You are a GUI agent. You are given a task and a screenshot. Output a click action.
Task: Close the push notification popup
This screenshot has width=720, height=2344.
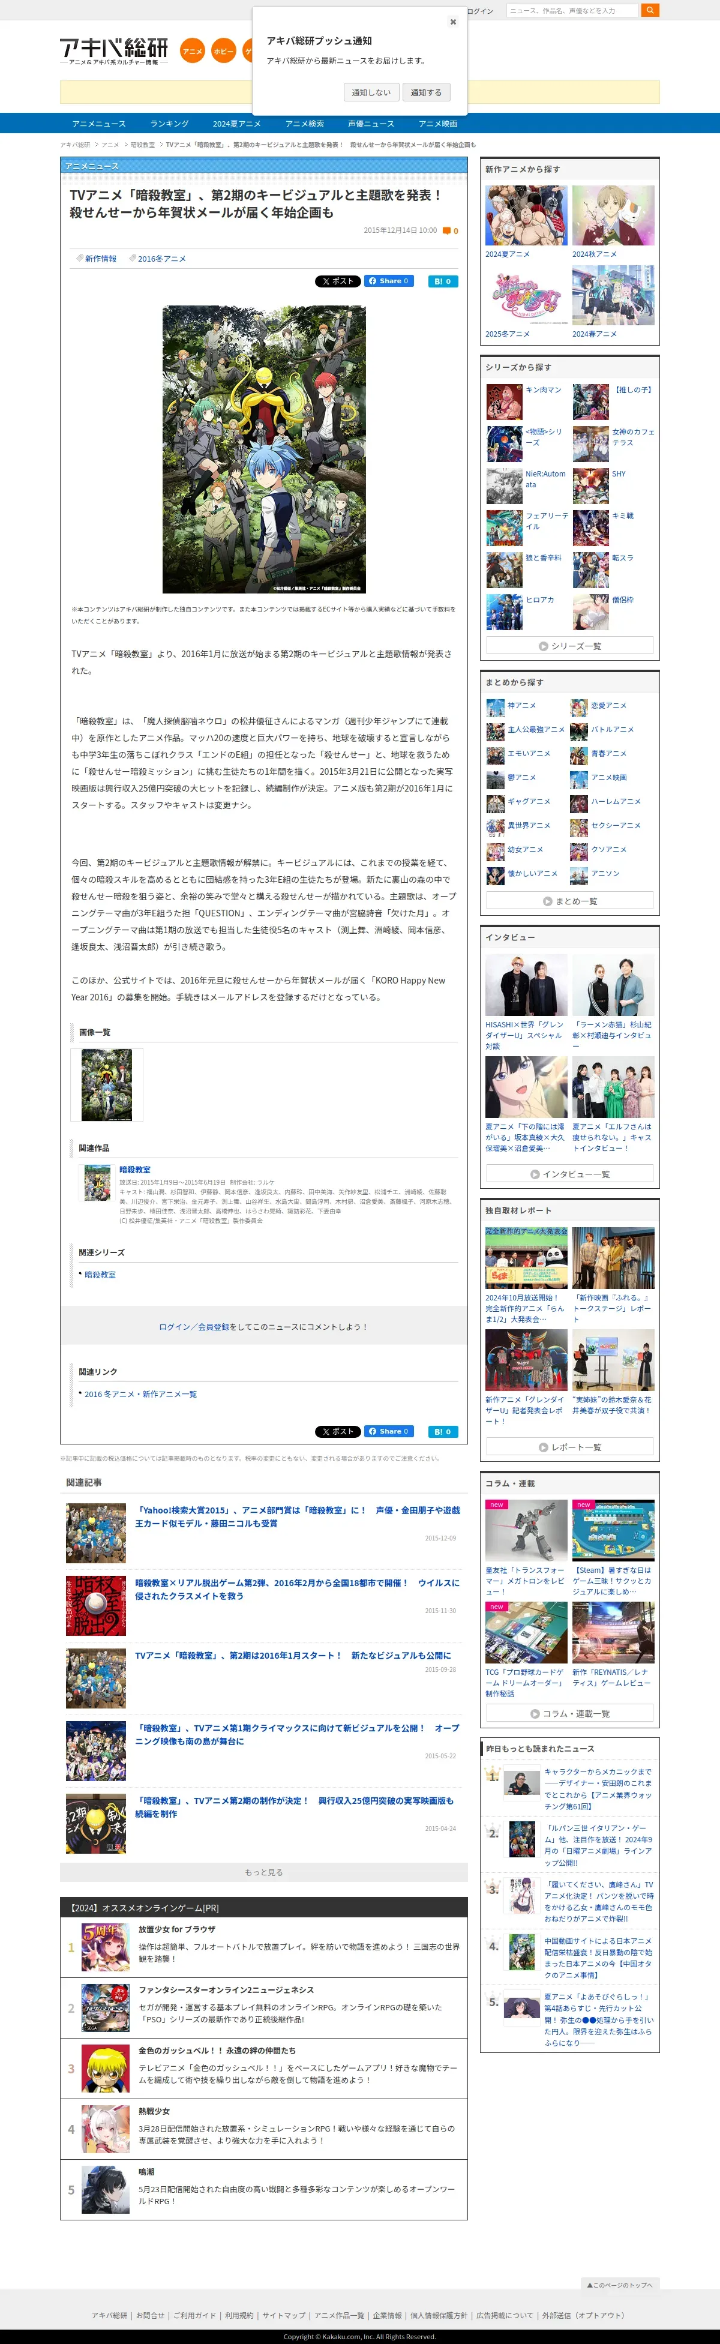coord(452,22)
